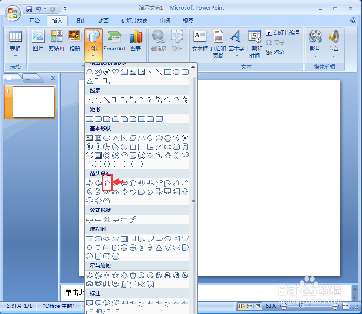The height and width of the screenshot is (314, 362).
Task: Open the 开始 ribbon tab
Action: (34, 21)
